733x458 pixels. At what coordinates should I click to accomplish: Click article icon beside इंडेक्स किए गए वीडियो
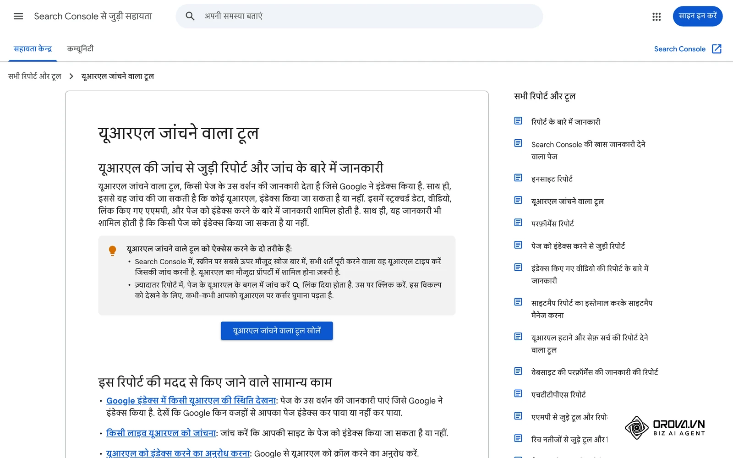click(518, 267)
